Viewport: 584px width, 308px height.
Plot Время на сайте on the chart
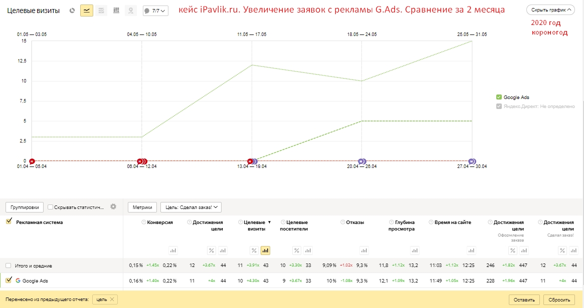471,250
